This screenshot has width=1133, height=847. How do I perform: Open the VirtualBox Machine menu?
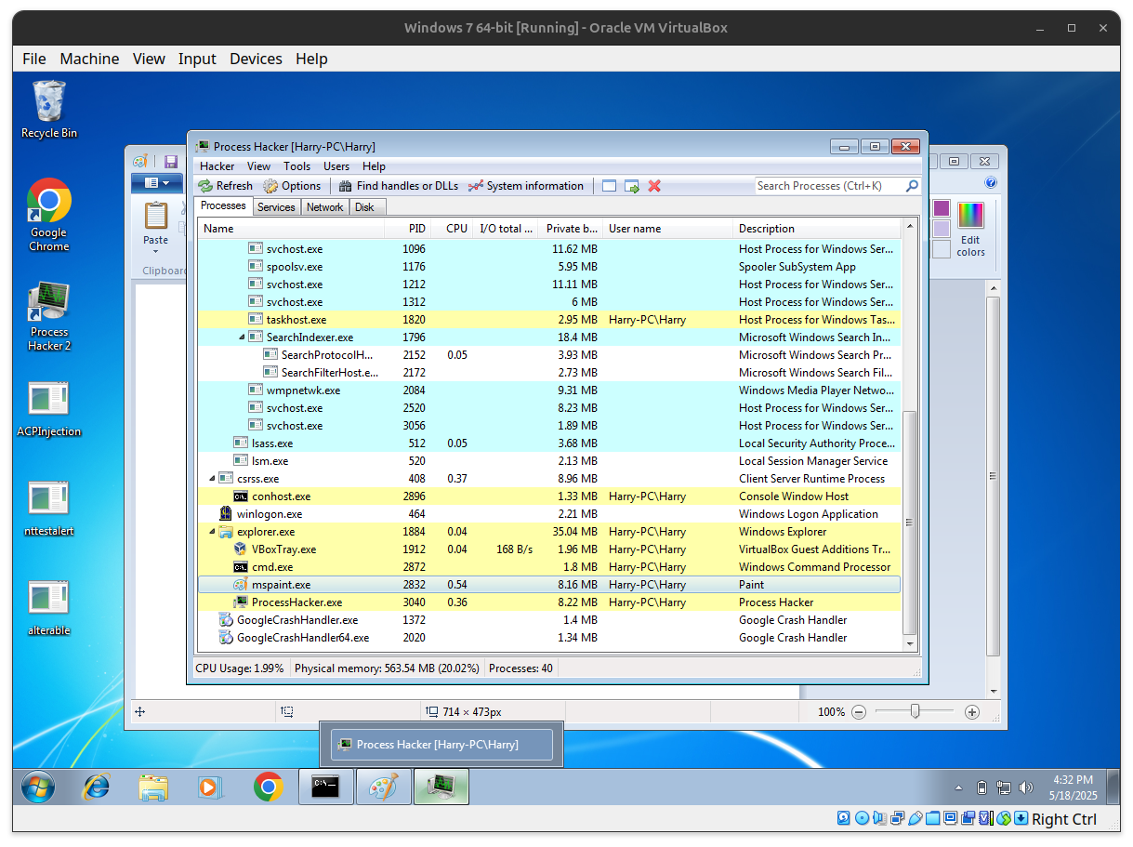(x=89, y=59)
